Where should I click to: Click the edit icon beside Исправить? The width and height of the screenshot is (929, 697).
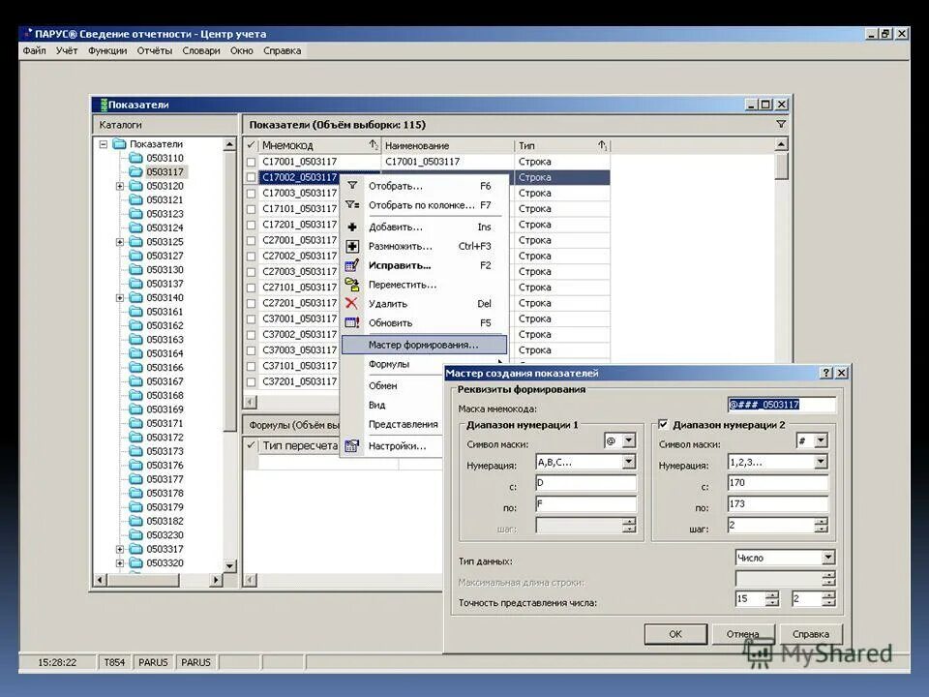click(352, 265)
